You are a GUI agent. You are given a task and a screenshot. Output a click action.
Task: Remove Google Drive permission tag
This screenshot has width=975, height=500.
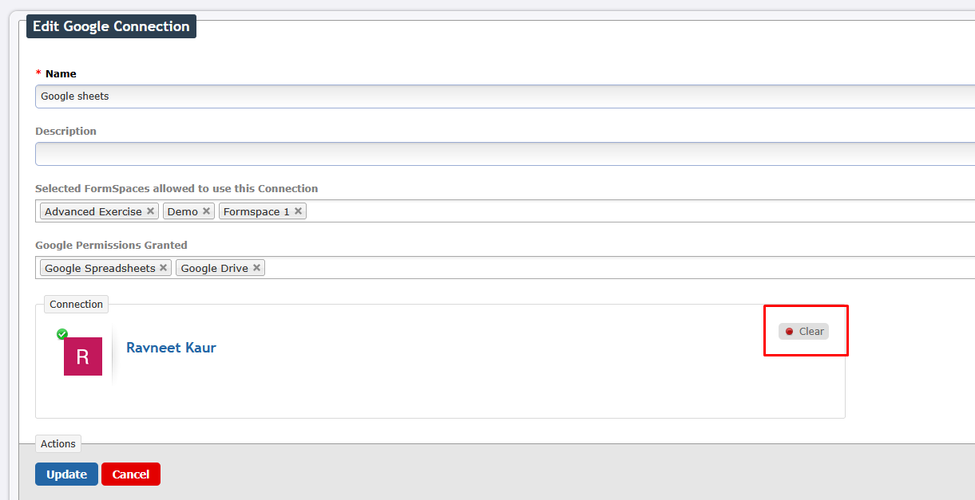click(256, 269)
